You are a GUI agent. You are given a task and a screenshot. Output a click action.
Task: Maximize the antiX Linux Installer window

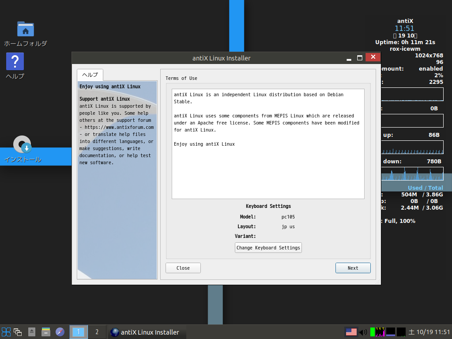pos(359,58)
